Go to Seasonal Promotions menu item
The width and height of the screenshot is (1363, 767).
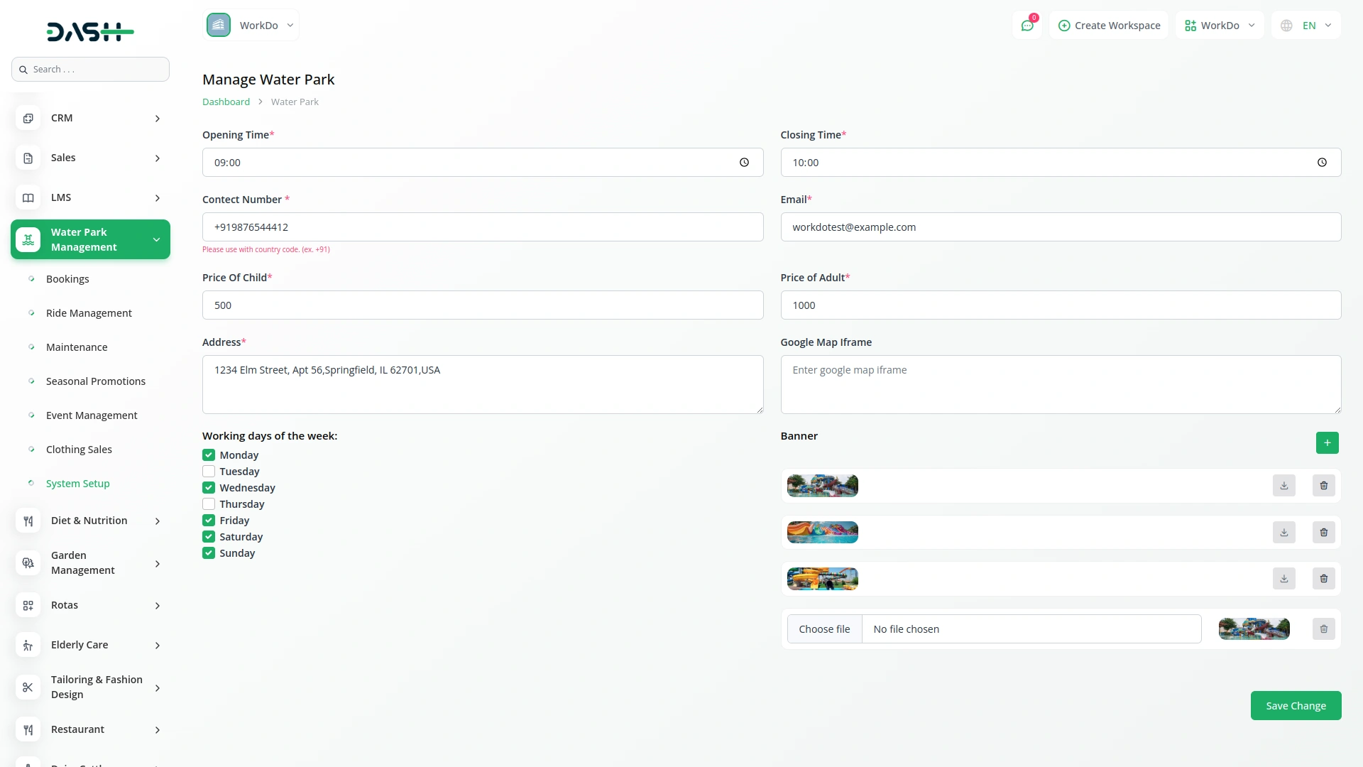click(x=96, y=381)
